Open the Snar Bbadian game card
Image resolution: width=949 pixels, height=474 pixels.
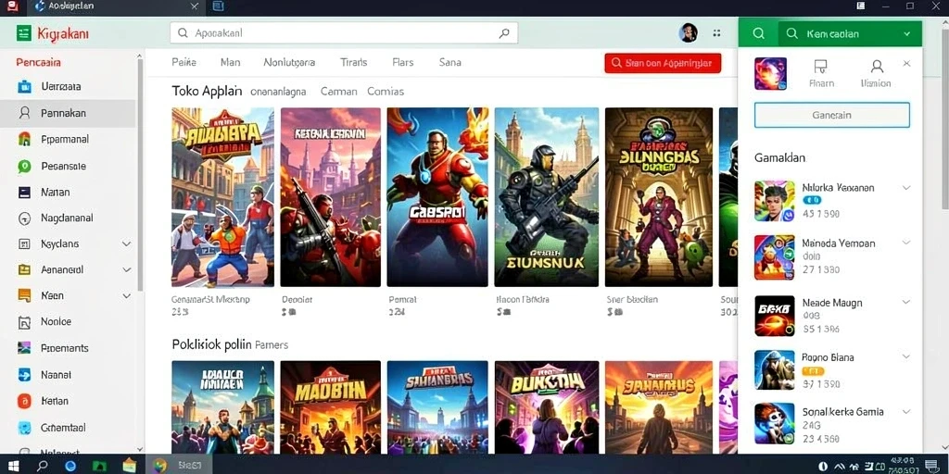(x=659, y=197)
